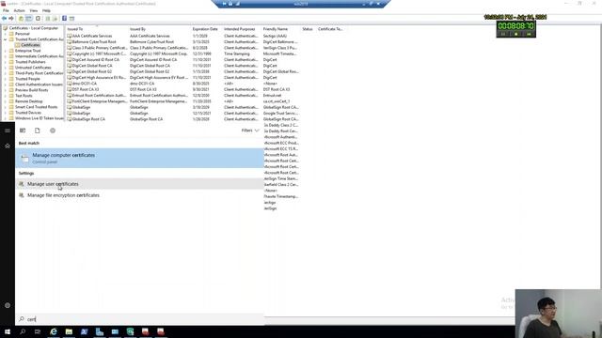Click the search box containing 'cert'

point(140,319)
